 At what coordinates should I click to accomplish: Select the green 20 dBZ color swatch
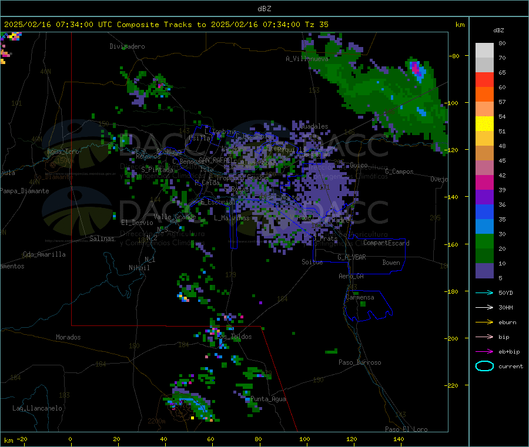tap(484, 241)
